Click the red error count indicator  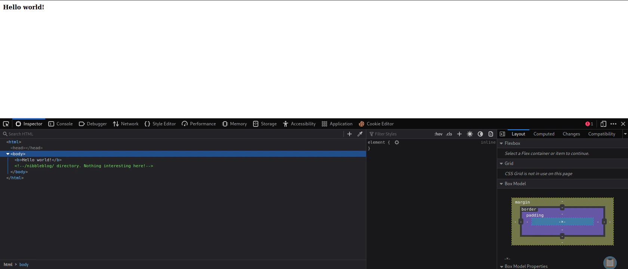pos(589,124)
